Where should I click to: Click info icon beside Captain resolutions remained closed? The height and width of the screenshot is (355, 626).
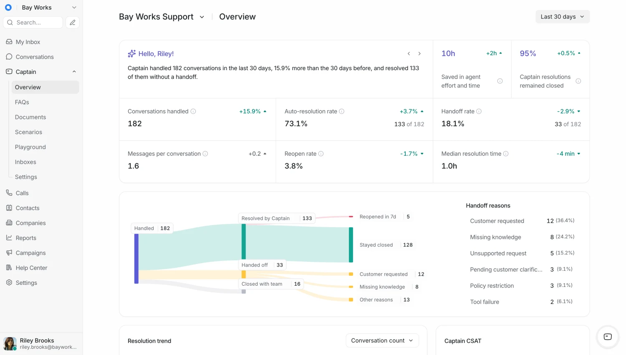(578, 81)
